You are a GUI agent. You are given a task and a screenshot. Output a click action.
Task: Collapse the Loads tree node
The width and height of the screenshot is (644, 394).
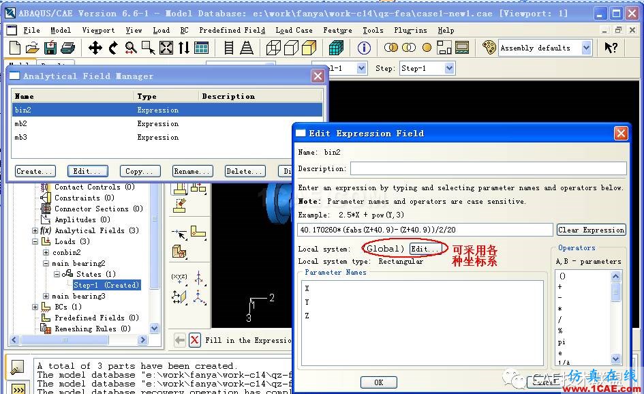pyautogui.click(x=35, y=241)
